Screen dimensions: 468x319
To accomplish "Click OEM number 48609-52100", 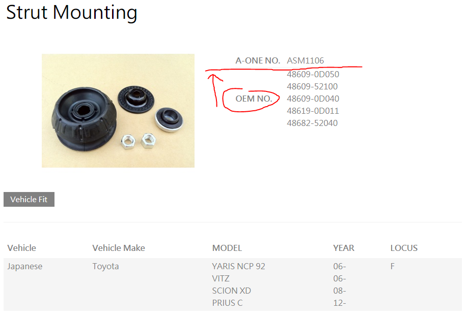I will 312,86.
